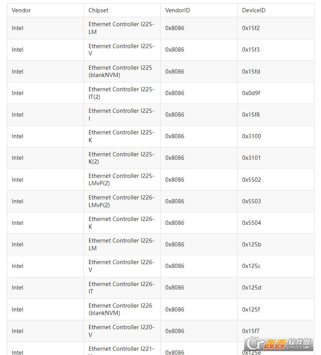Click the VendorID column header
Image resolution: width=321 pixels, height=355 pixels.
pyautogui.click(x=177, y=10)
